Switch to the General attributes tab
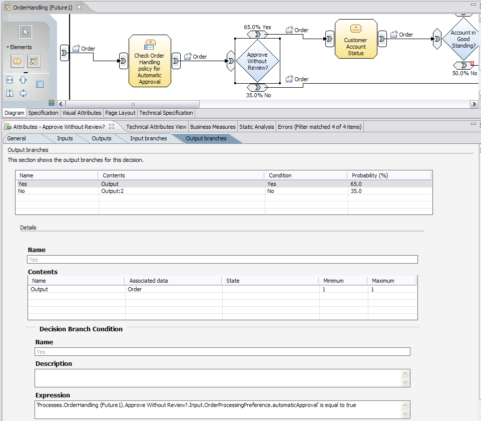The height and width of the screenshot is (421, 481). [x=17, y=138]
